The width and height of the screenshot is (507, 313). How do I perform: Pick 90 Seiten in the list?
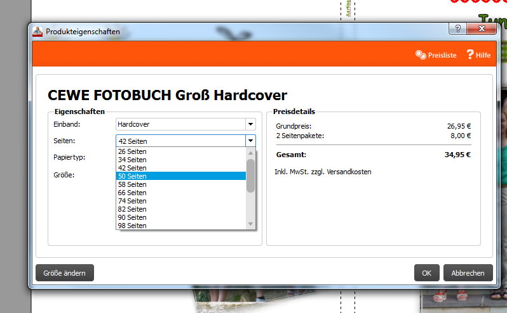(x=180, y=217)
